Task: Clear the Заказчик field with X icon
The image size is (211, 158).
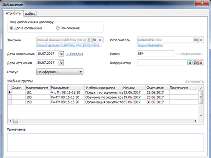Action: point(100,40)
